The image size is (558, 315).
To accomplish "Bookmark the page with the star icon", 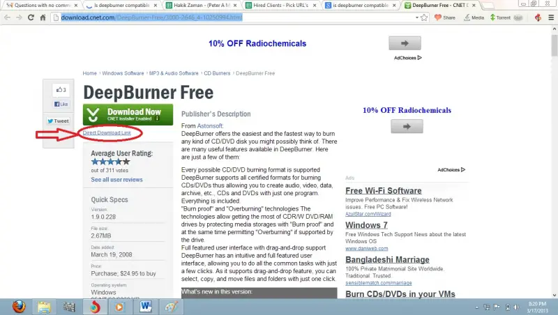I will pyautogui.click(x=424, y=17).
